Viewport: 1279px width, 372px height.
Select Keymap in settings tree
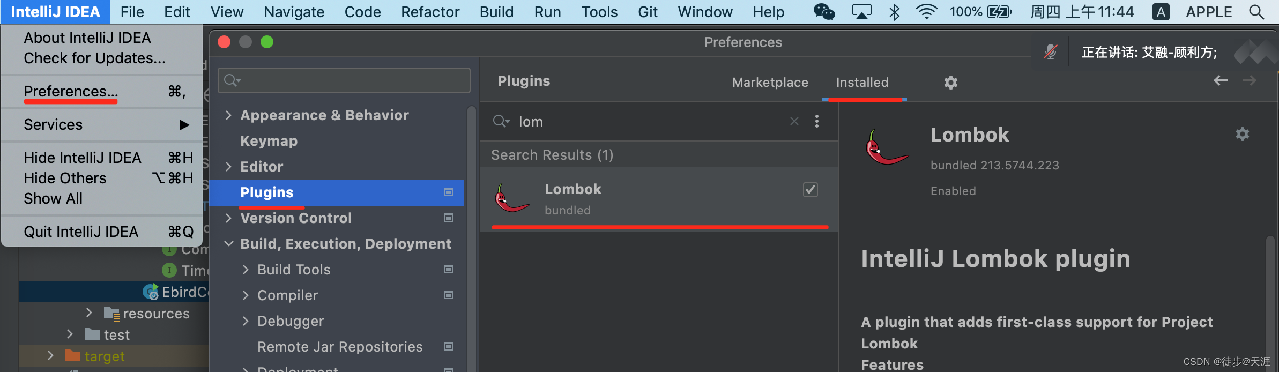(x=269, y=141)
